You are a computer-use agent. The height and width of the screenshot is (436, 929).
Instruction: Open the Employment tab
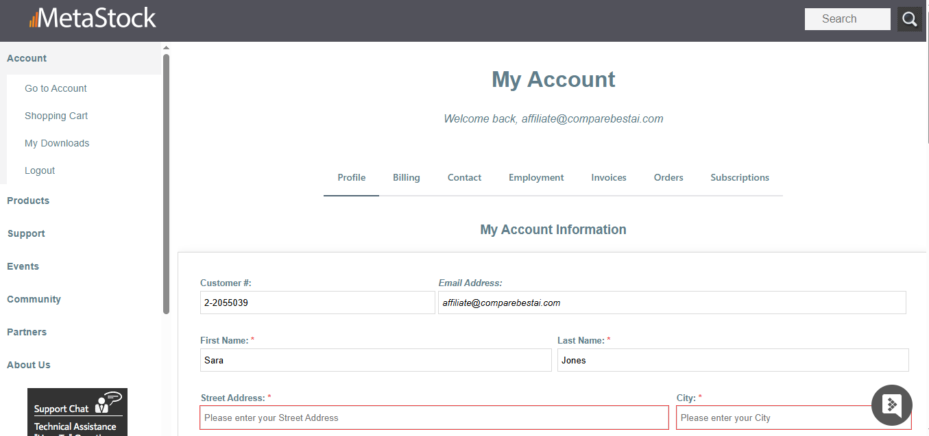tap(536, 178)
